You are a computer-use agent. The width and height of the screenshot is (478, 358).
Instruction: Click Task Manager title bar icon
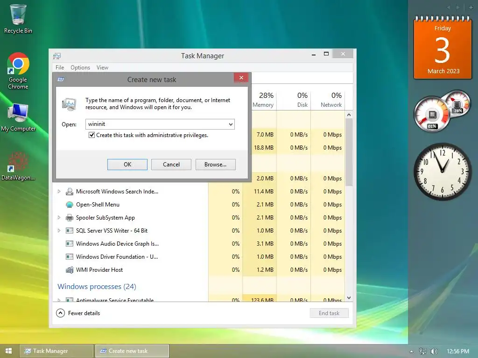tap(57, 56)
